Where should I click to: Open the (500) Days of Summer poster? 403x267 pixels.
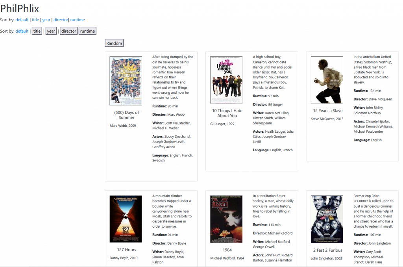(x=126, y=81)
